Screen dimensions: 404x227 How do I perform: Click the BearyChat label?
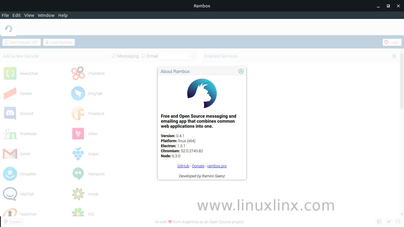[x=29, y=73]
